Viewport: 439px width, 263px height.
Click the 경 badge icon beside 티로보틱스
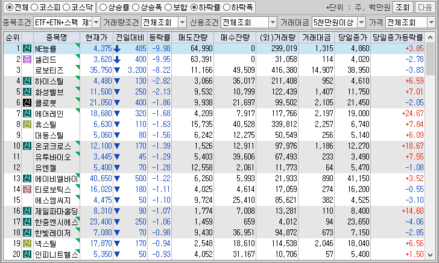pos(27,189)
